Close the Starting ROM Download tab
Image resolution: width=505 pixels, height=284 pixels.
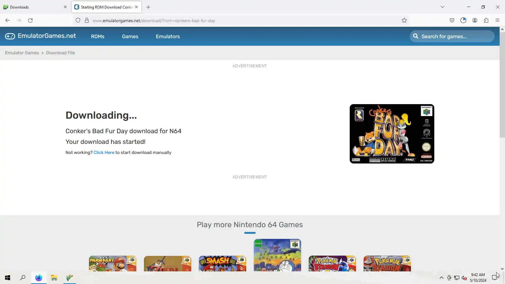(x=136, y=7)
